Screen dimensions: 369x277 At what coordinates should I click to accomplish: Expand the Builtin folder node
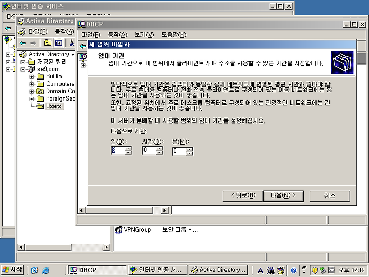pyautogui.click(x=32, y=77)
